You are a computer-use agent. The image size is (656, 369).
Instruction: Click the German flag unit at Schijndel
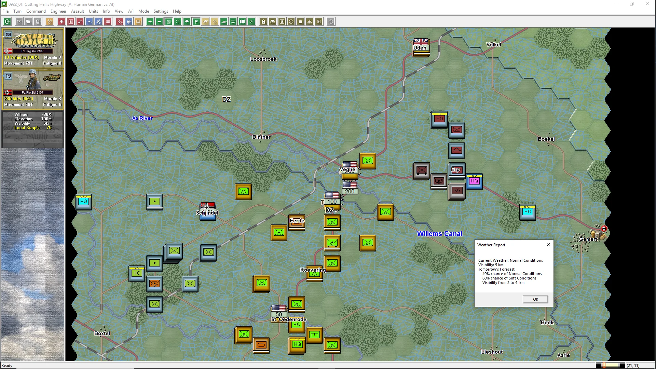(208, 211)
